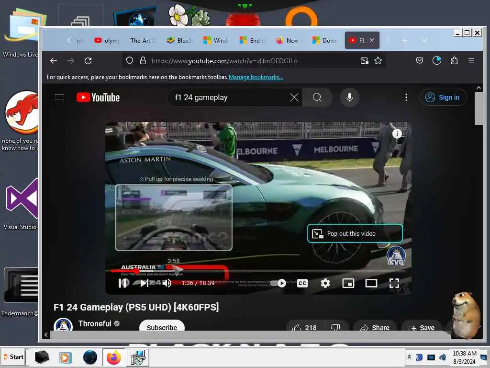Click Pop out this video
This screenshot has width=490, height=368.
[355, 233]
